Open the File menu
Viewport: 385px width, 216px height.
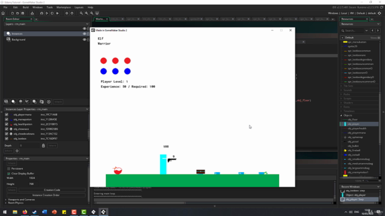point(5,7)
